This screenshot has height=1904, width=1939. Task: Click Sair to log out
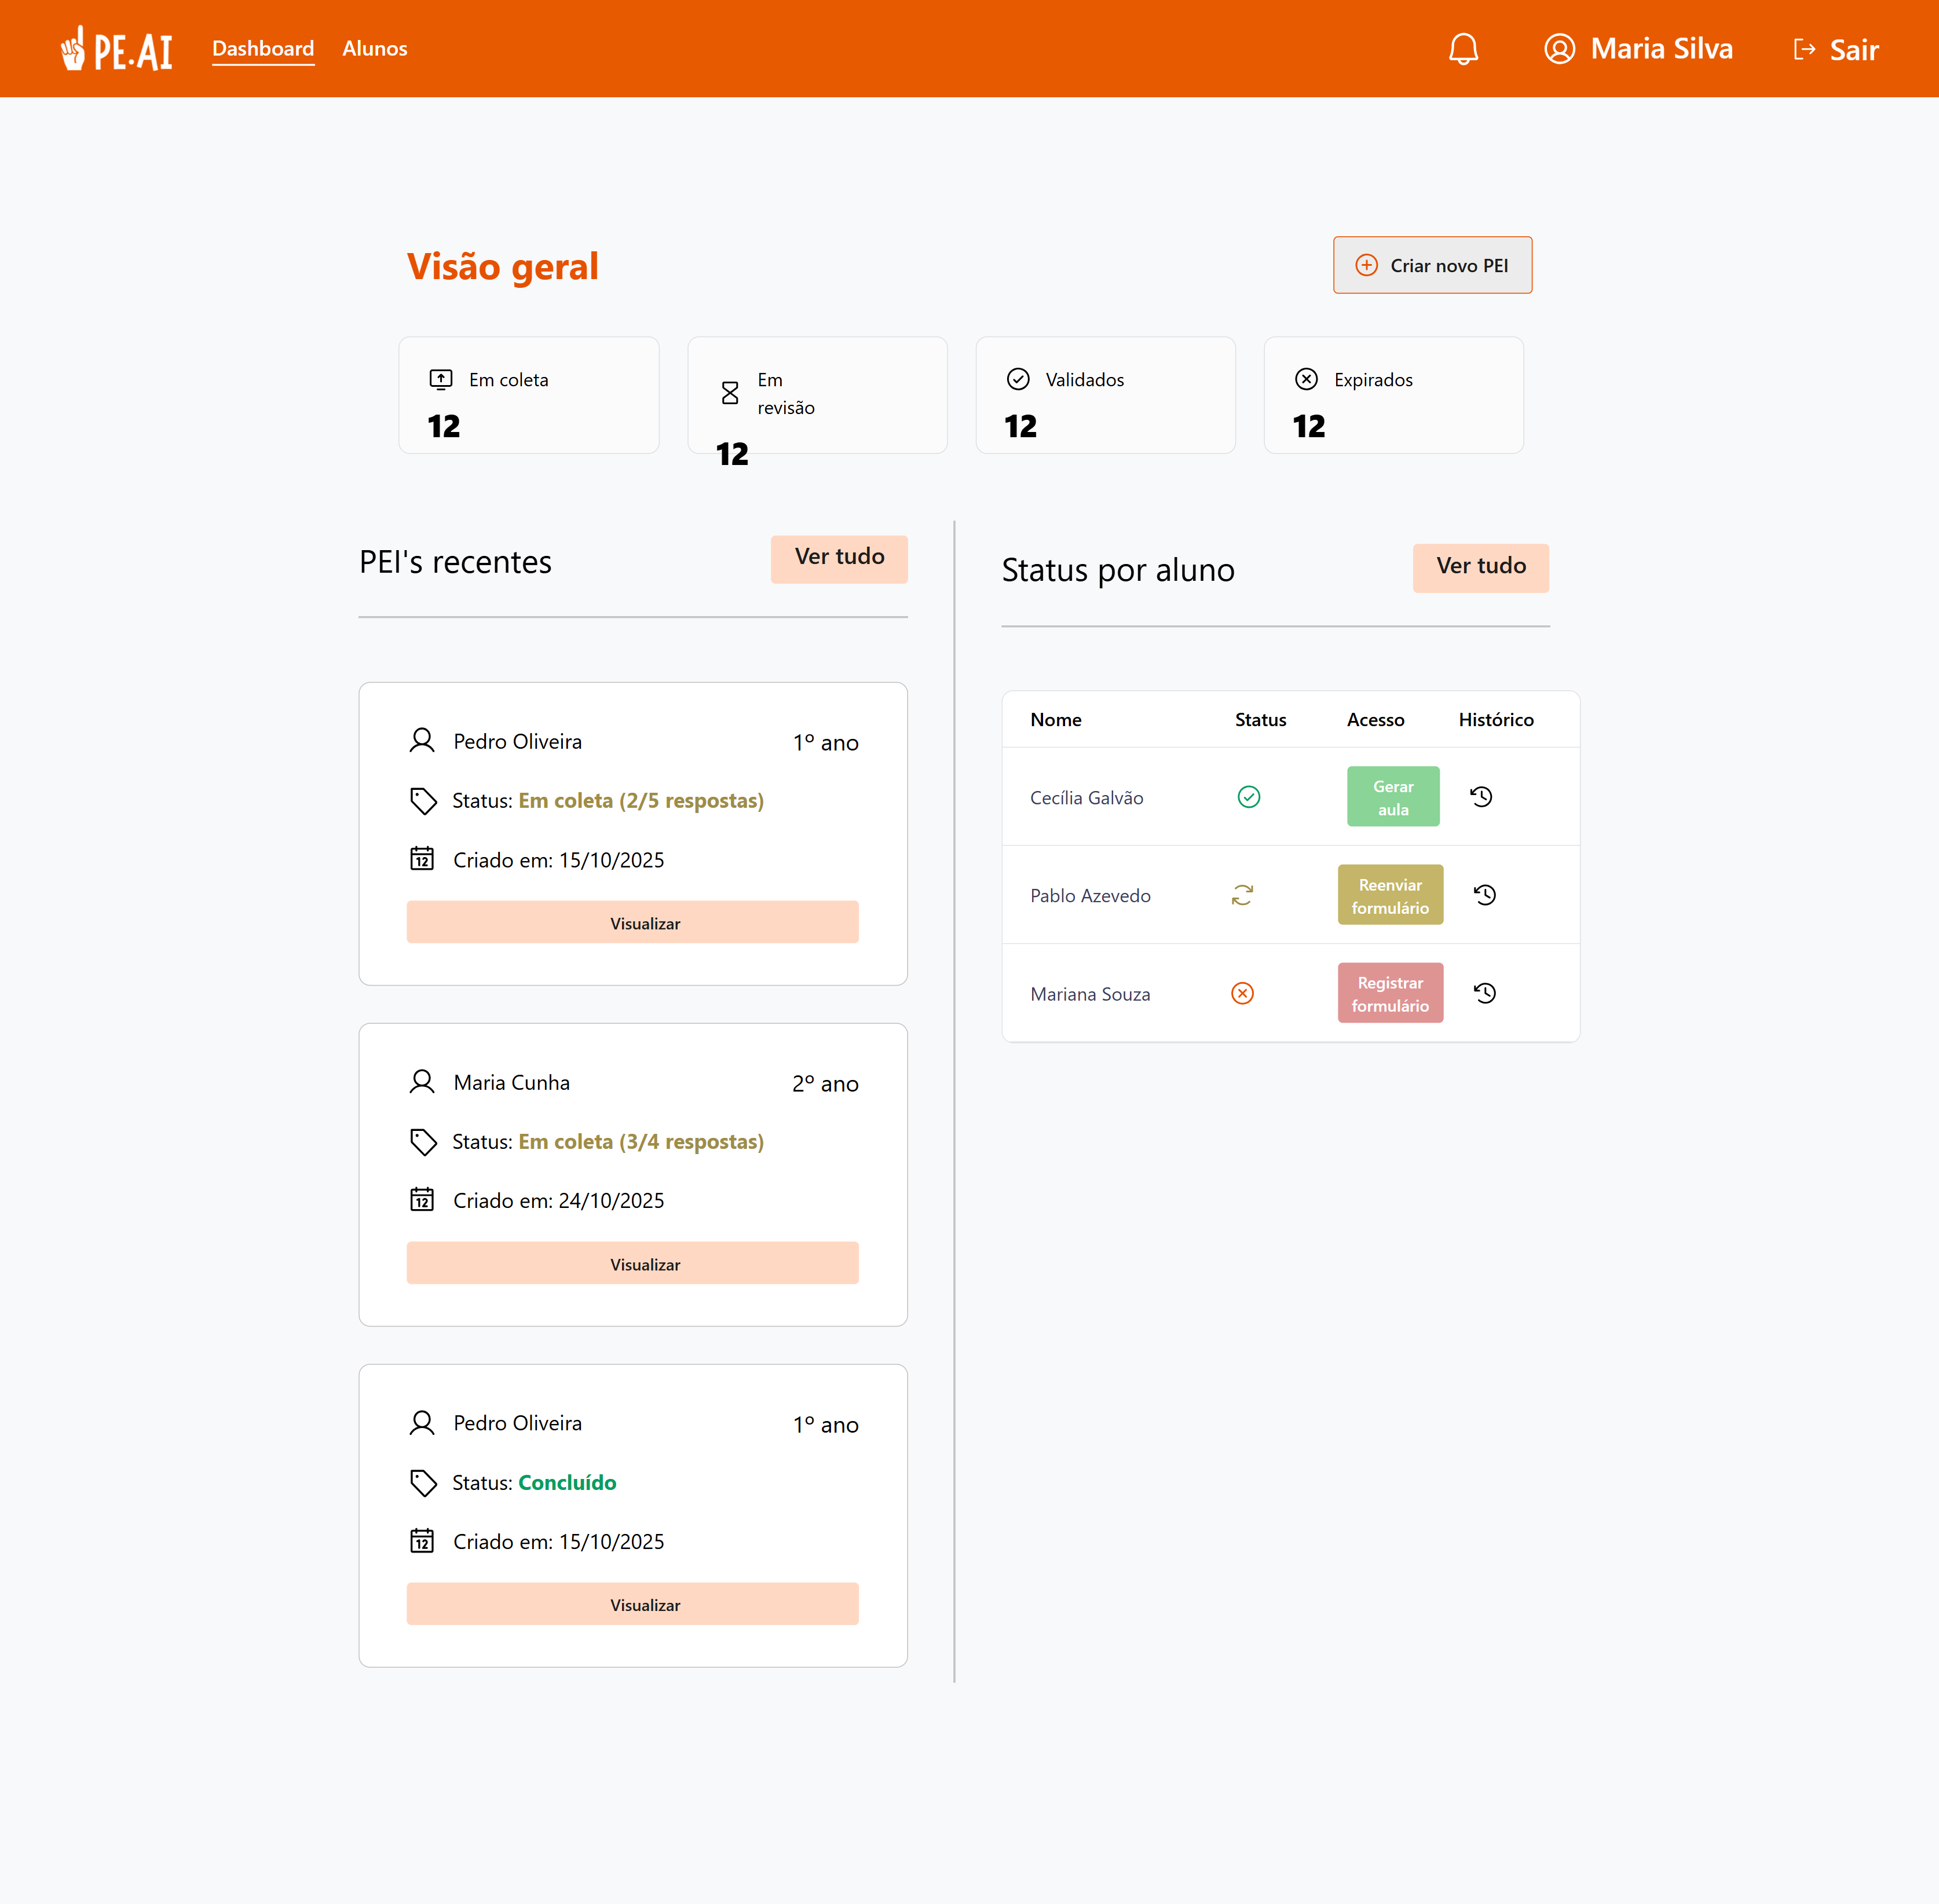[x=1854, y=49]
